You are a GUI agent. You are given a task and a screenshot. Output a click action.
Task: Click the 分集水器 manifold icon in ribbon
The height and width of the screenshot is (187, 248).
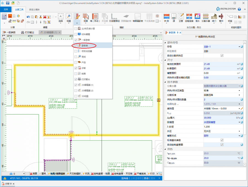click(x=206, y=16)
